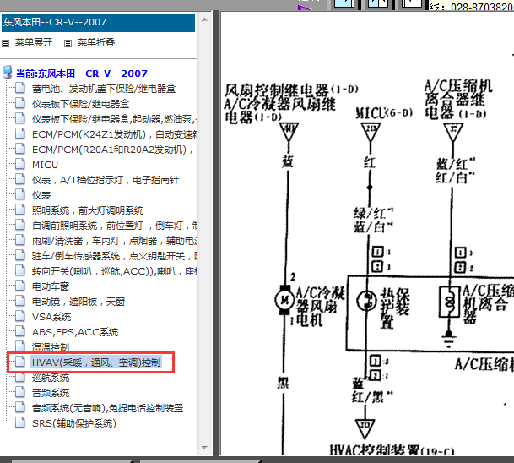
Task: Open SRS(辅助保护系统) entry
Action: [x=73, y=423]
